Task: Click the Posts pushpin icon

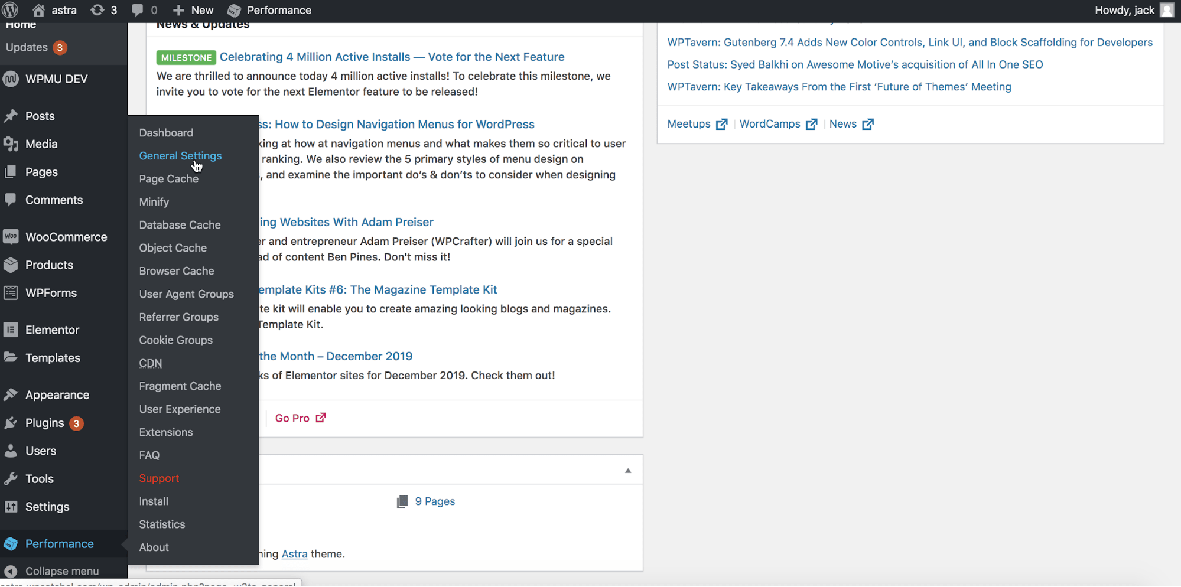Action: coord(11,116)
